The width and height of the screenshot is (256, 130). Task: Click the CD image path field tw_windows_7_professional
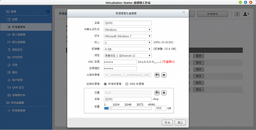[128, 75]
